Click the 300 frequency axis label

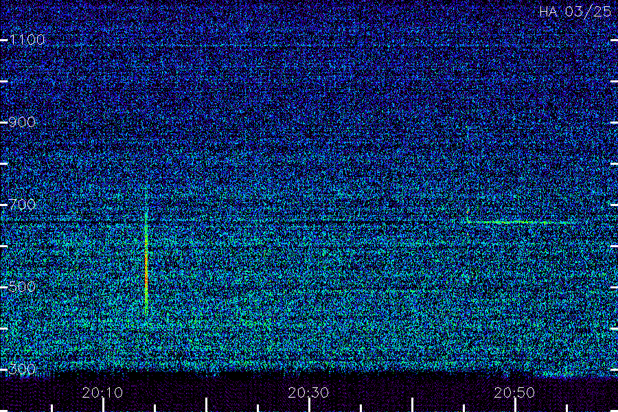click(x=22, y=369)
